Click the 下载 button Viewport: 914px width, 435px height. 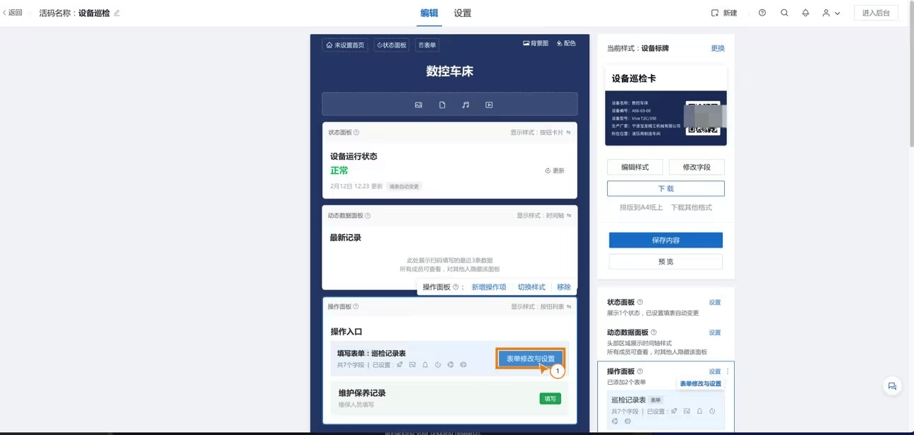[x=666, y=188]
